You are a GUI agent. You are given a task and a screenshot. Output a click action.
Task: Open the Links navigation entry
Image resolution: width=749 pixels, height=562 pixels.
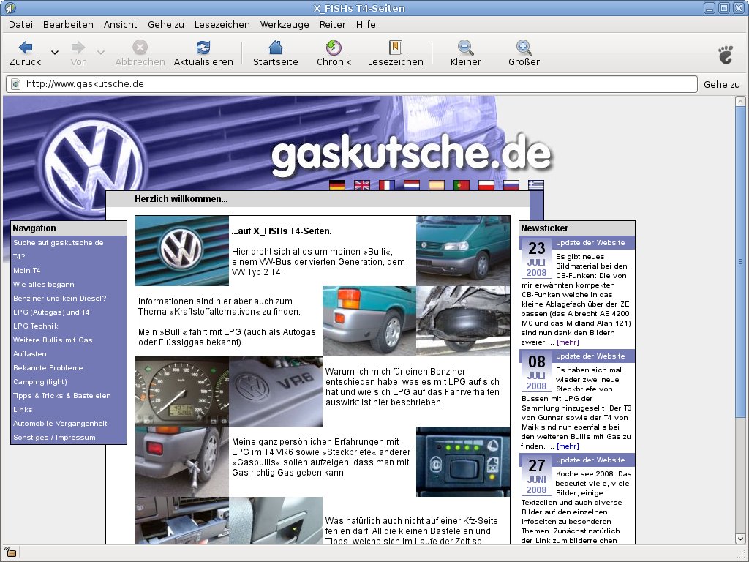pyautogui.click(x=23, y=409)
